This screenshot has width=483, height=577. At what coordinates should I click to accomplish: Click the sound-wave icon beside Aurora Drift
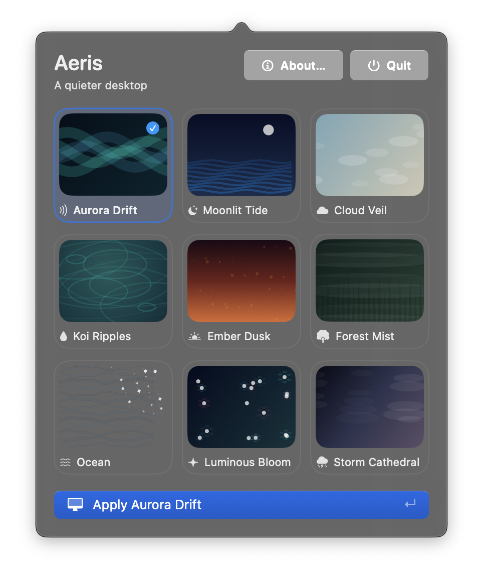click(63, 210)
